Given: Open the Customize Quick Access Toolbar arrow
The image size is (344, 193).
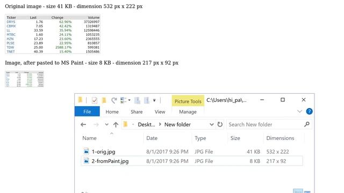Looking at the screenshot, I should coord(154,100).
